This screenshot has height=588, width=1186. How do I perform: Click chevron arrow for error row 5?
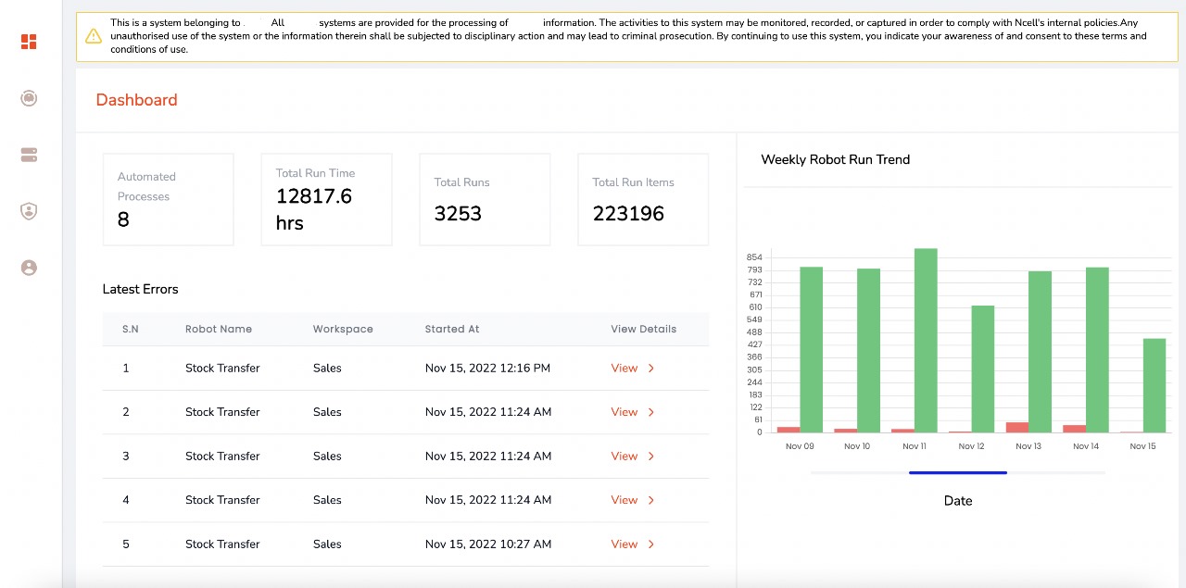pos(651,544)
